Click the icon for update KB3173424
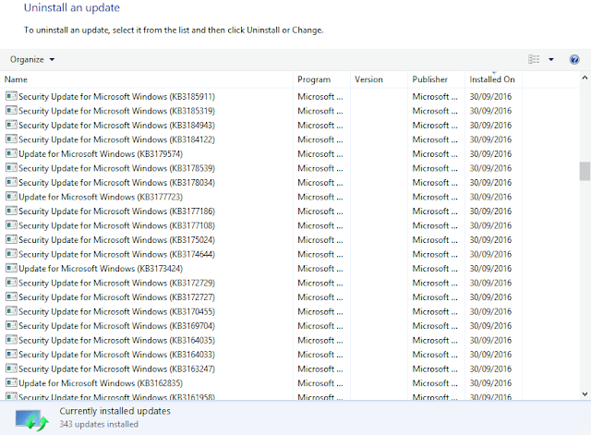 pos(11,268)
